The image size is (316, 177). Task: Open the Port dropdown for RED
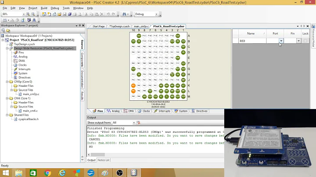[281, 41]
